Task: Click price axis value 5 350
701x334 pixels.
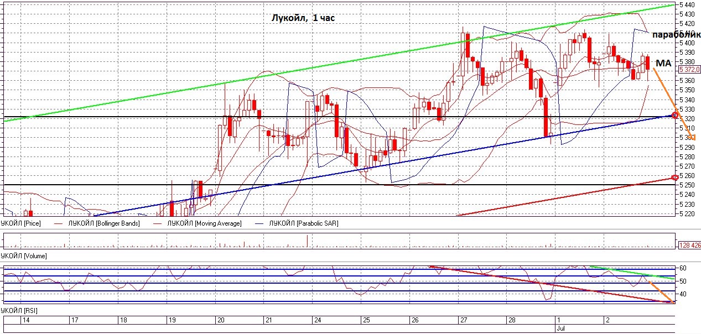Action: [x=687, y=90]
